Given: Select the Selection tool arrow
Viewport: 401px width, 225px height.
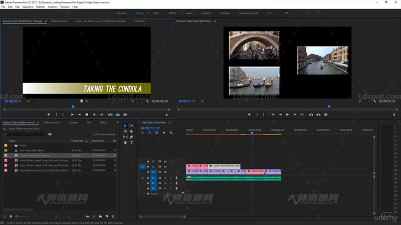Looking at the screenshot, I should pyautogui.click(x=125, y=126).
